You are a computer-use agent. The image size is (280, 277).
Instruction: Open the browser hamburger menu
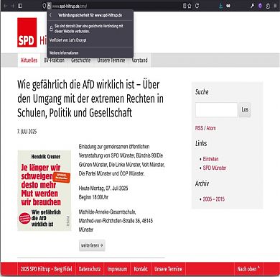(x=275, y=6)
